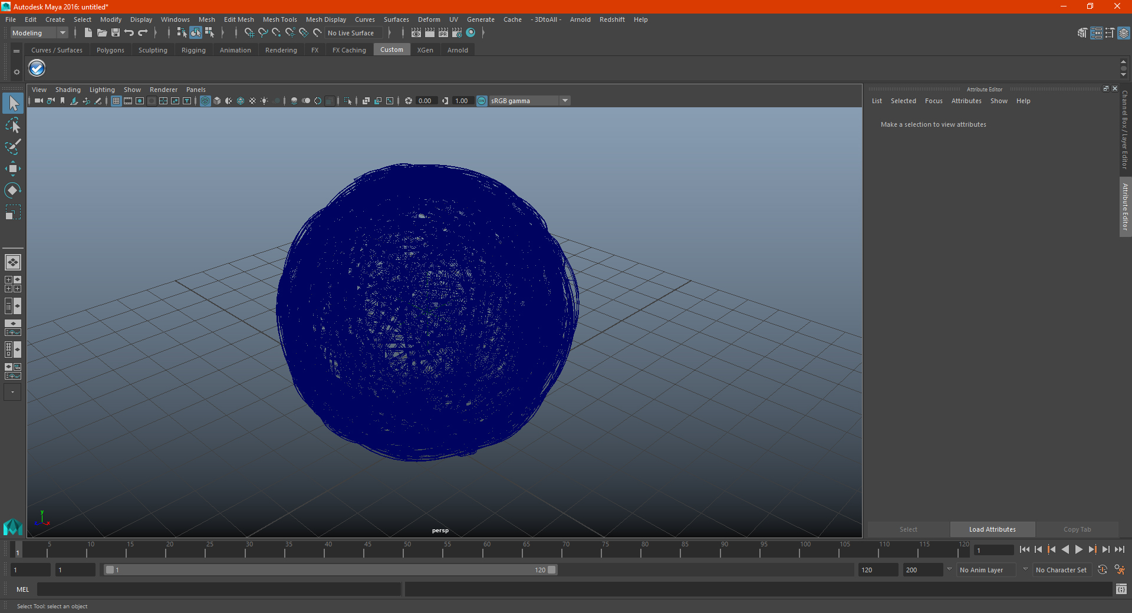Screen dimensions: 1132x613
Task: Click the exposure value field showing 0.00
Action: (x=426, y=101)
